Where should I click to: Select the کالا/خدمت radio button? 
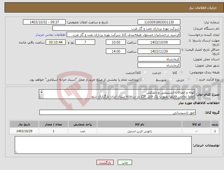coord(145,72)
